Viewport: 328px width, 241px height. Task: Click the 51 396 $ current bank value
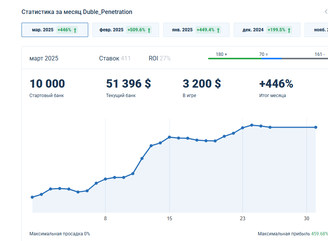[129, 84]
